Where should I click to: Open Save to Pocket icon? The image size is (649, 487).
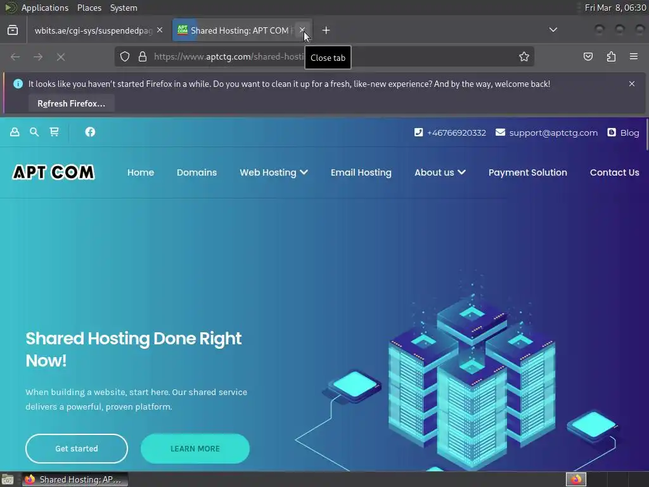(588, 56)
